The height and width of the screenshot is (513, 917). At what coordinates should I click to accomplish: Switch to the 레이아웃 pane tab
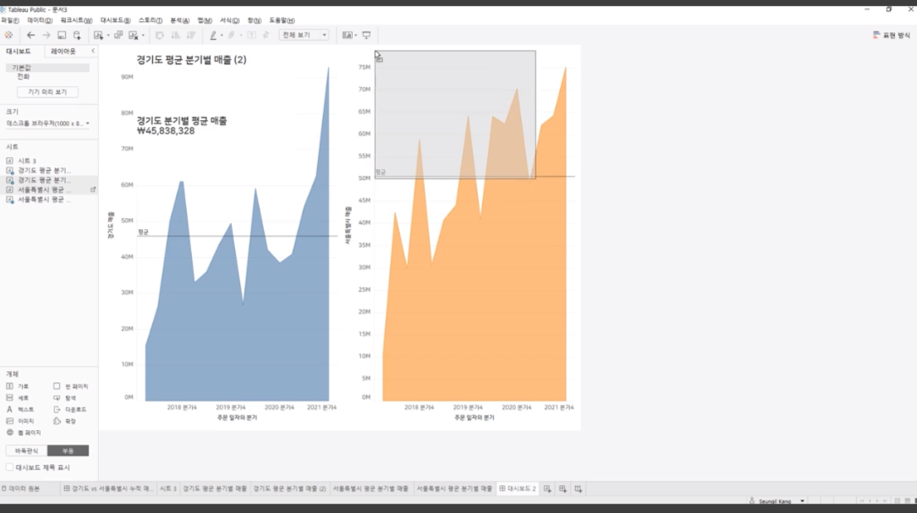[x=63, y=52]
